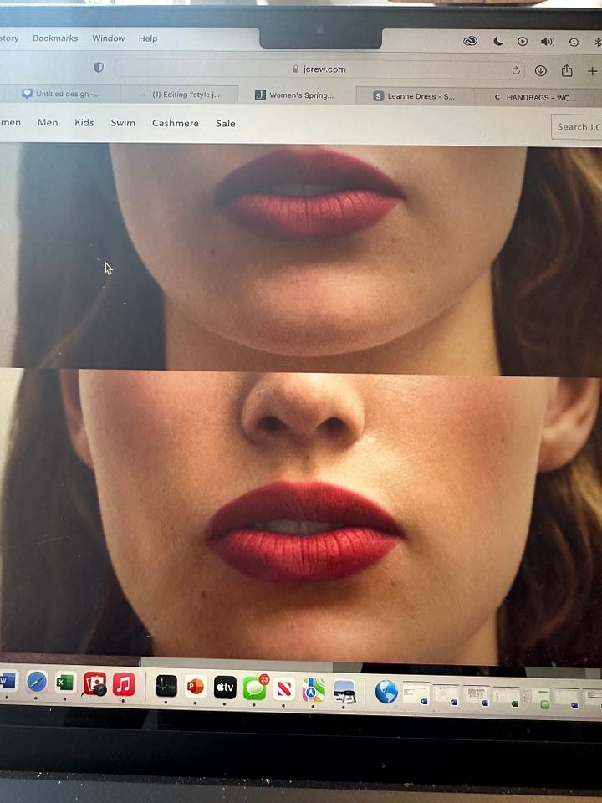Open Preview from the Dock
Screen dimensions: 602x803
click(344, 691)
